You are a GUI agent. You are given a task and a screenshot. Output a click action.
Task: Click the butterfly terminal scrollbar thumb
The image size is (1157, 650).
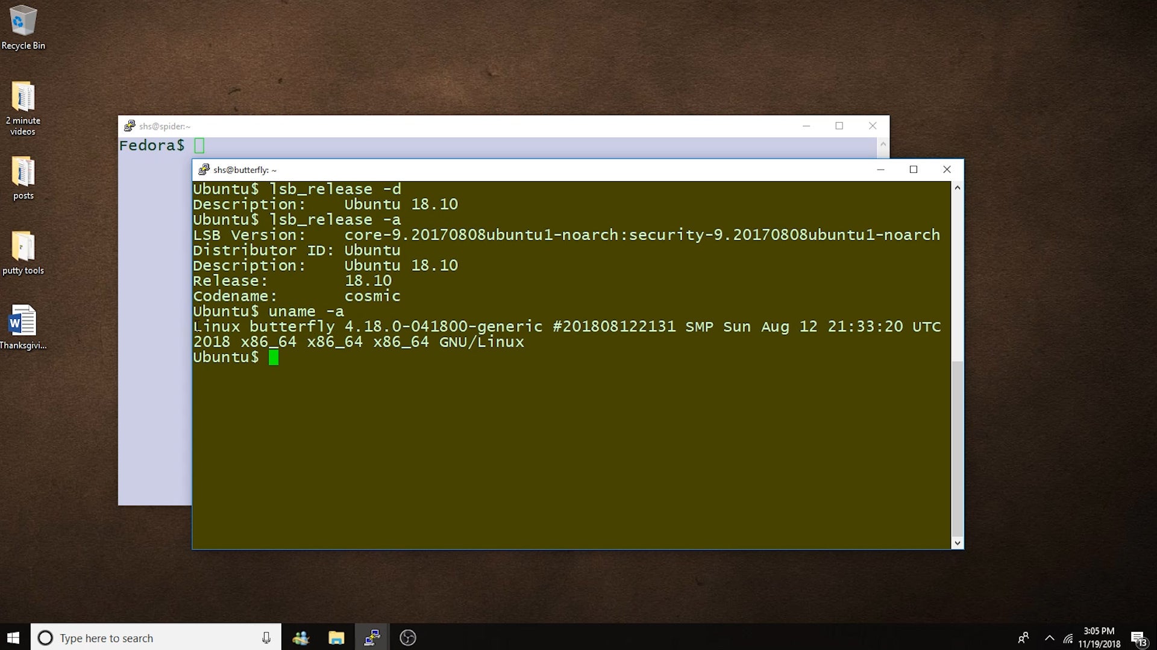click(957, 449)
